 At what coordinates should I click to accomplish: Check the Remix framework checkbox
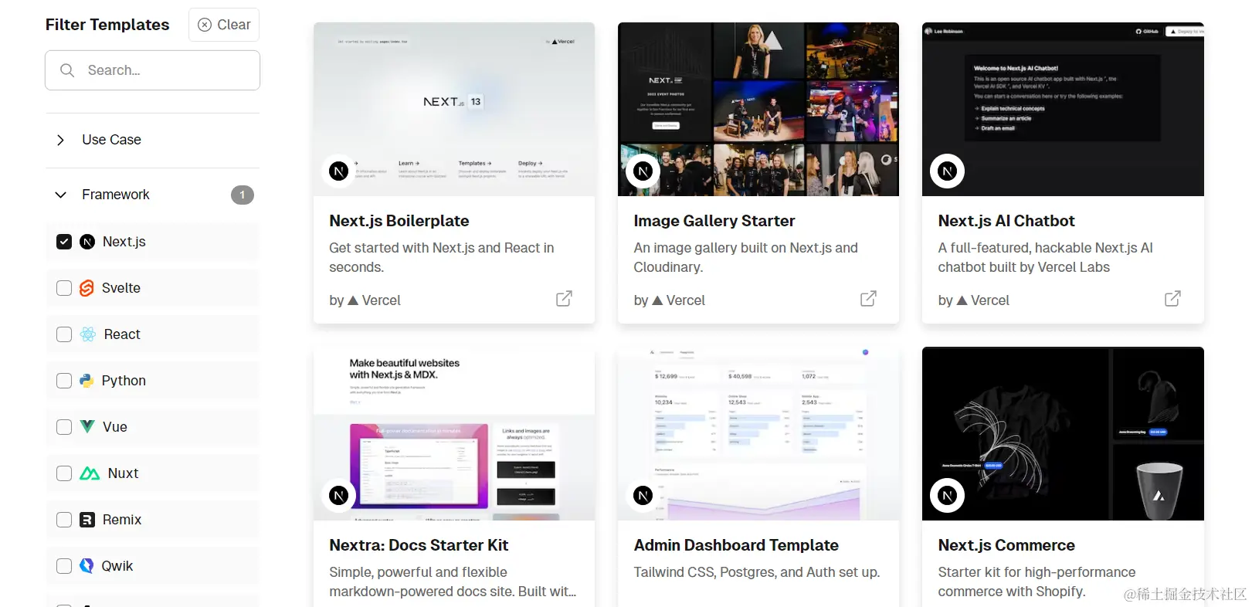pos(64,520)
